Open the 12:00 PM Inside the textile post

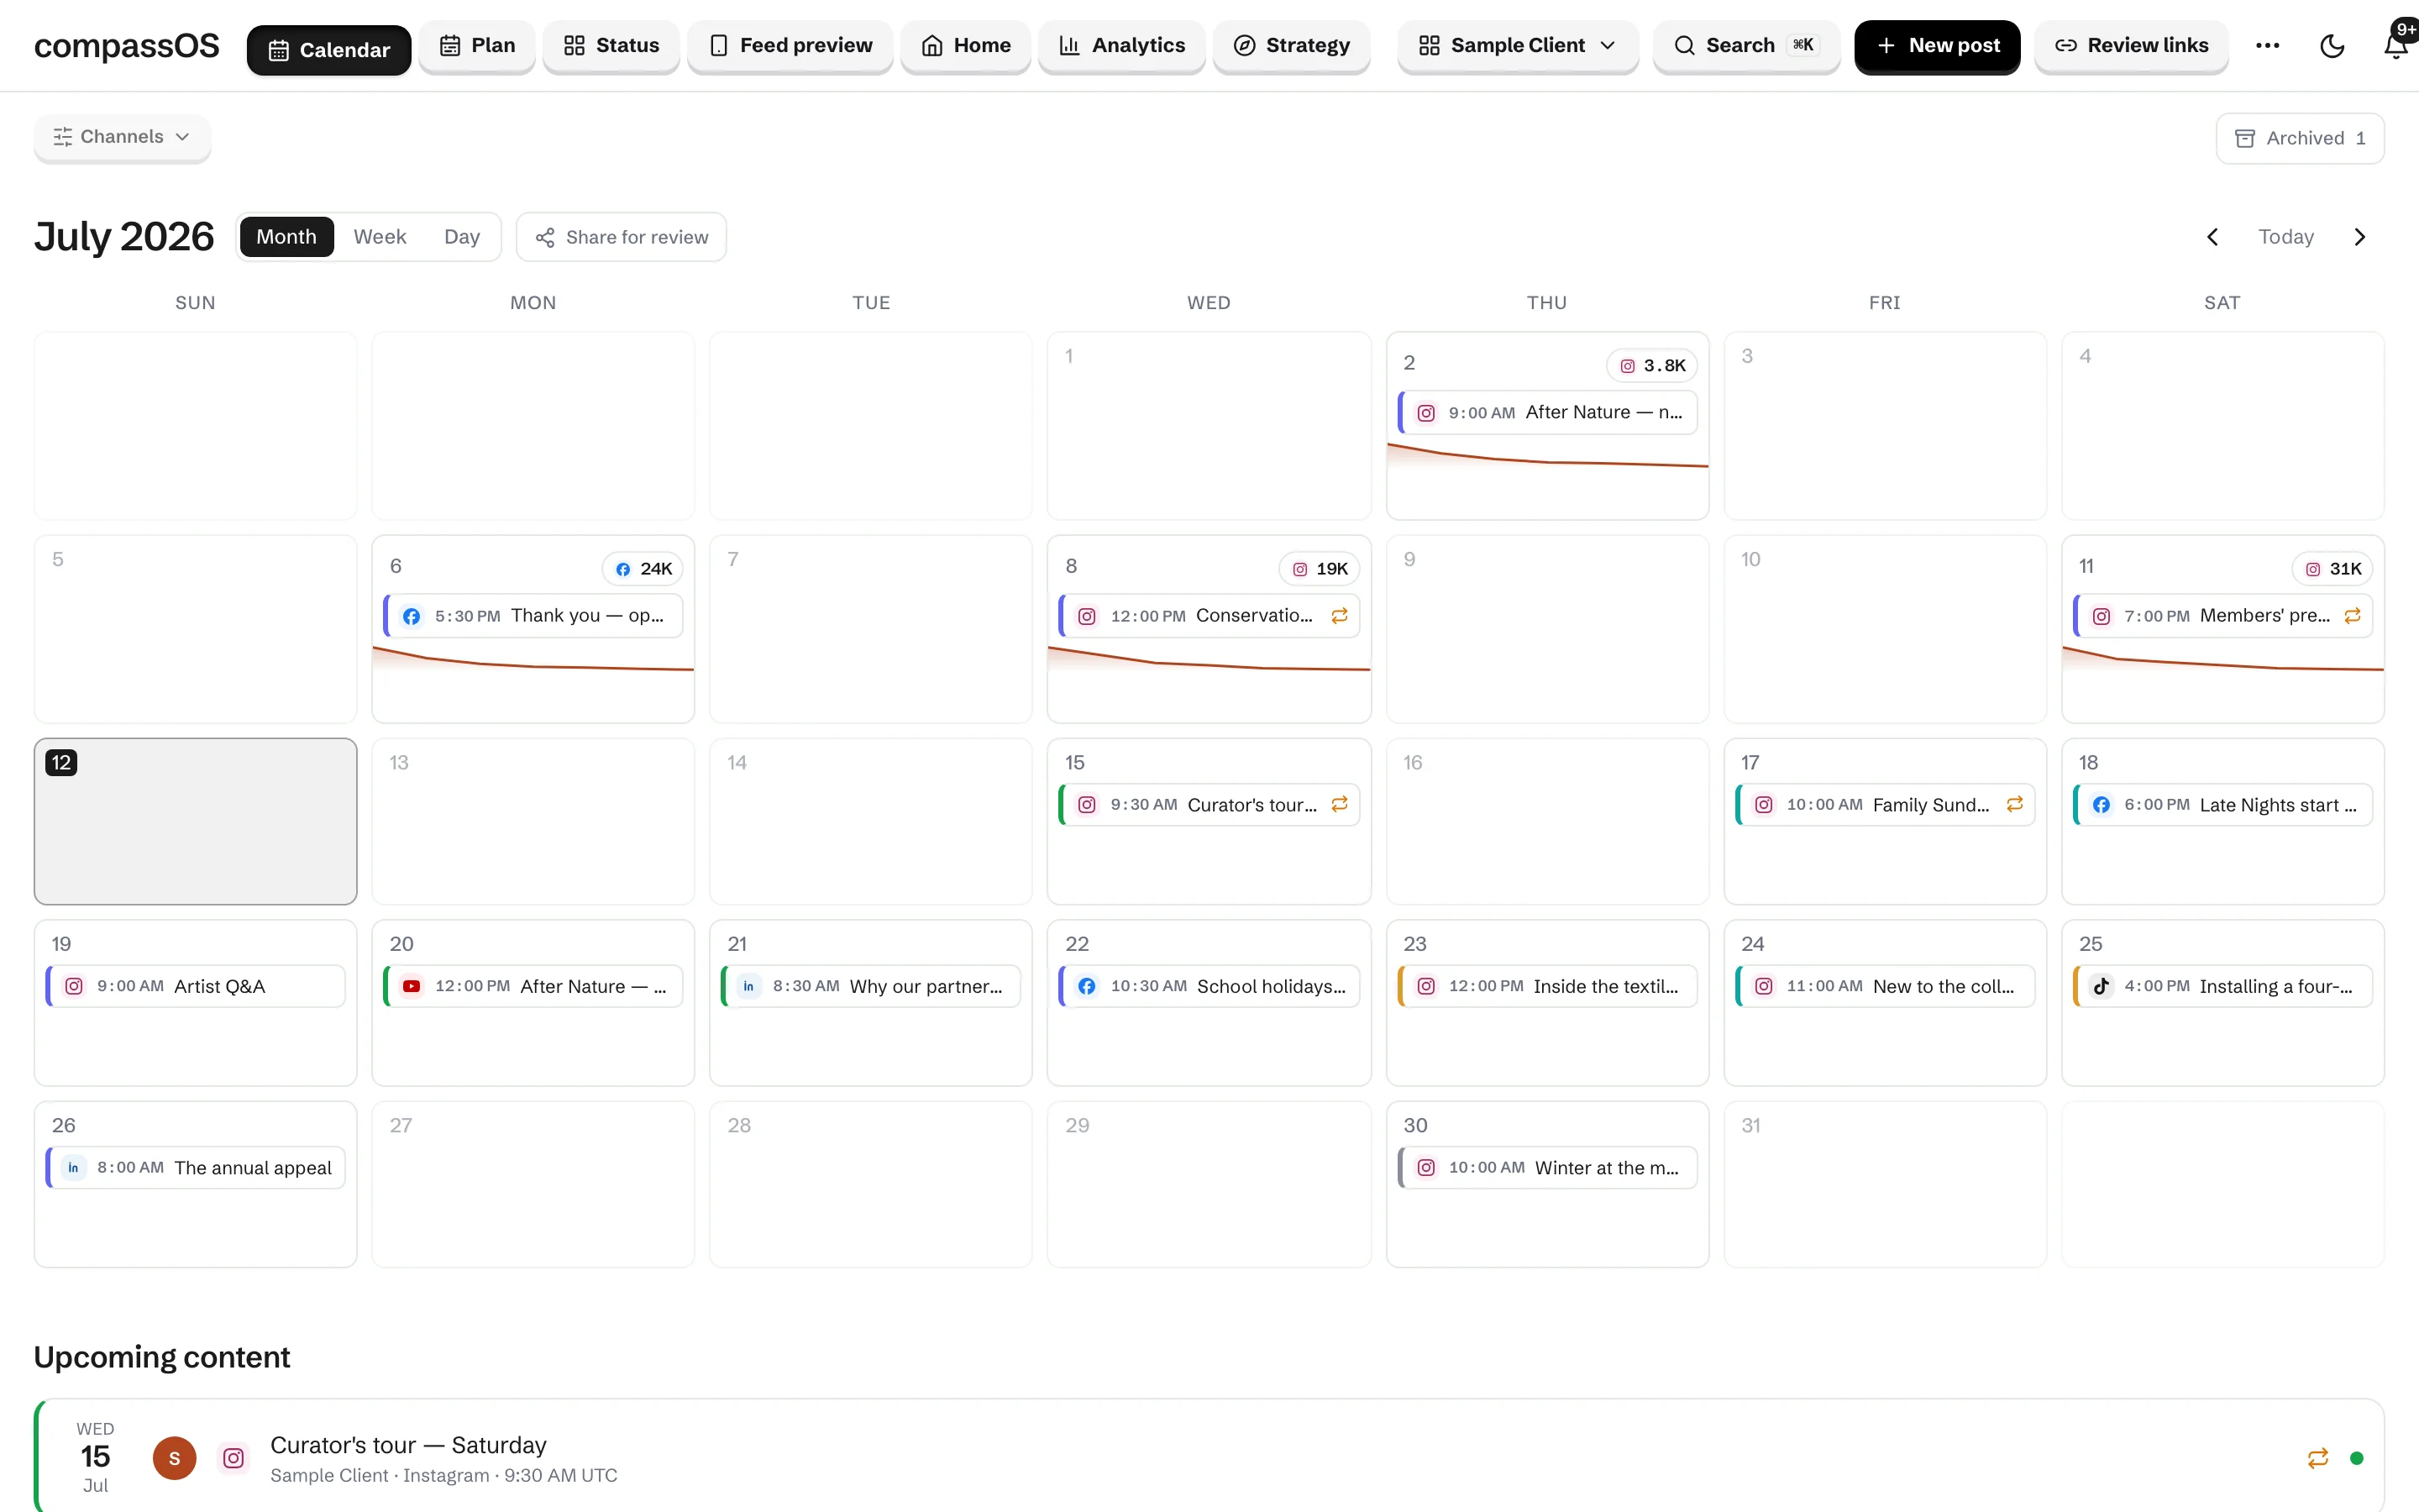(1547, 987)
